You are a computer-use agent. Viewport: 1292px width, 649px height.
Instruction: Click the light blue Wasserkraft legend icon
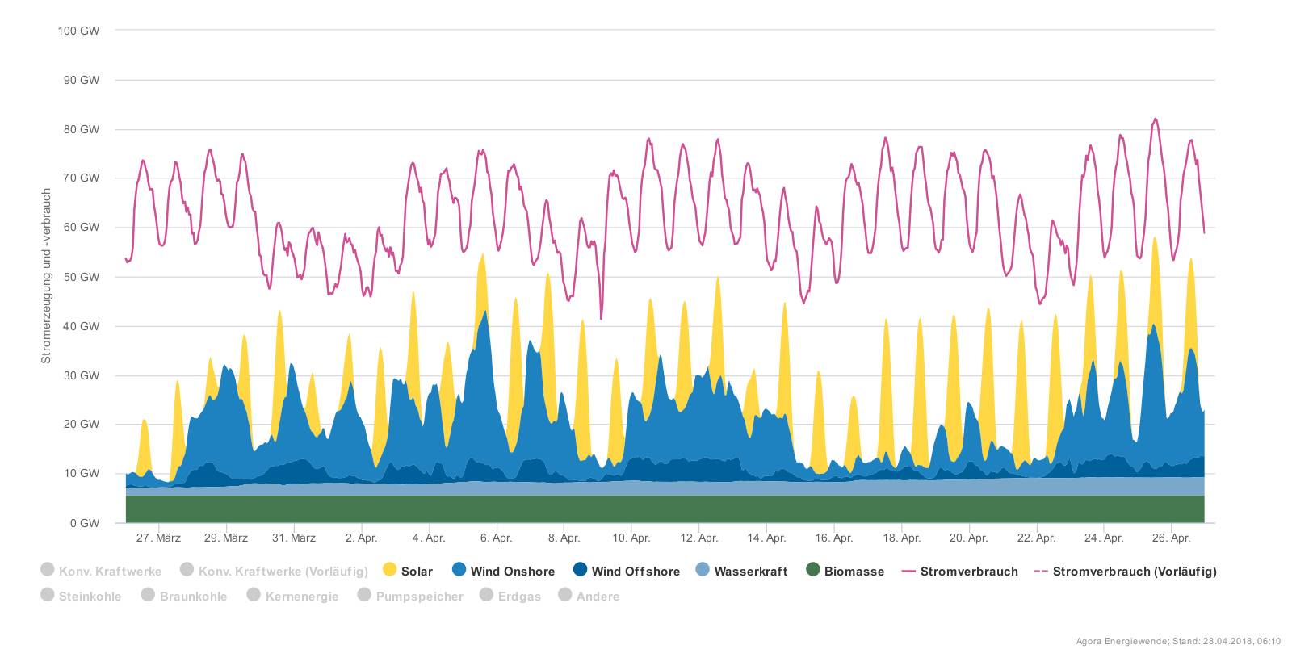pyautogui.click(x=703, y=570)
